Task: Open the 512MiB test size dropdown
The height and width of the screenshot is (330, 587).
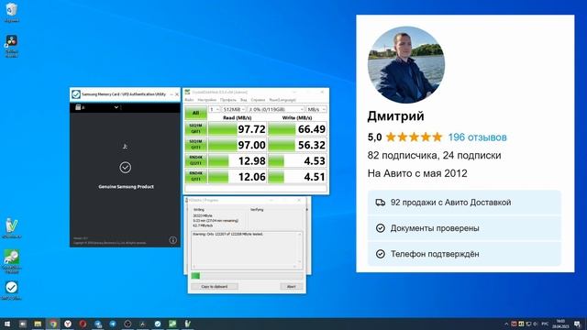Action: 234,109
